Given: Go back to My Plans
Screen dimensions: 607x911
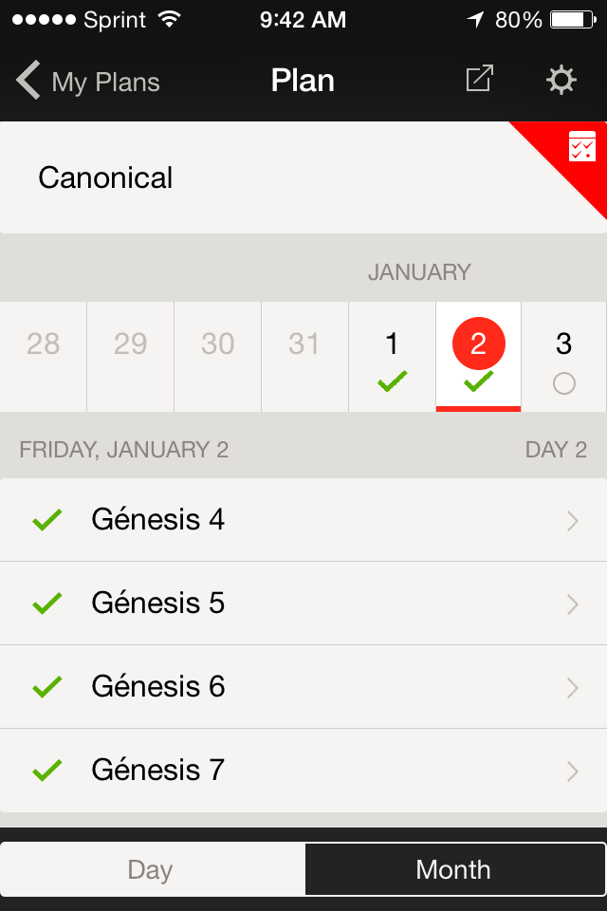Looking at the screenshot, I should (104, 82).
